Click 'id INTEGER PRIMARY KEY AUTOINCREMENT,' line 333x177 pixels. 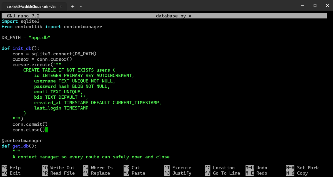(x=84, y=75)
